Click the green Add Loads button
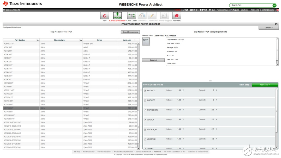This screenshot has height=158, width=281. (265, 85)
